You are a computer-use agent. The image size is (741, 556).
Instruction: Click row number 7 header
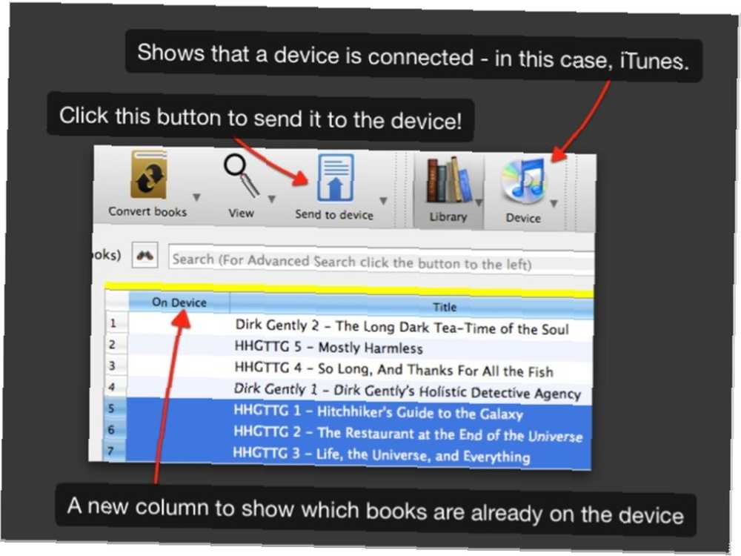pos(113,451)
